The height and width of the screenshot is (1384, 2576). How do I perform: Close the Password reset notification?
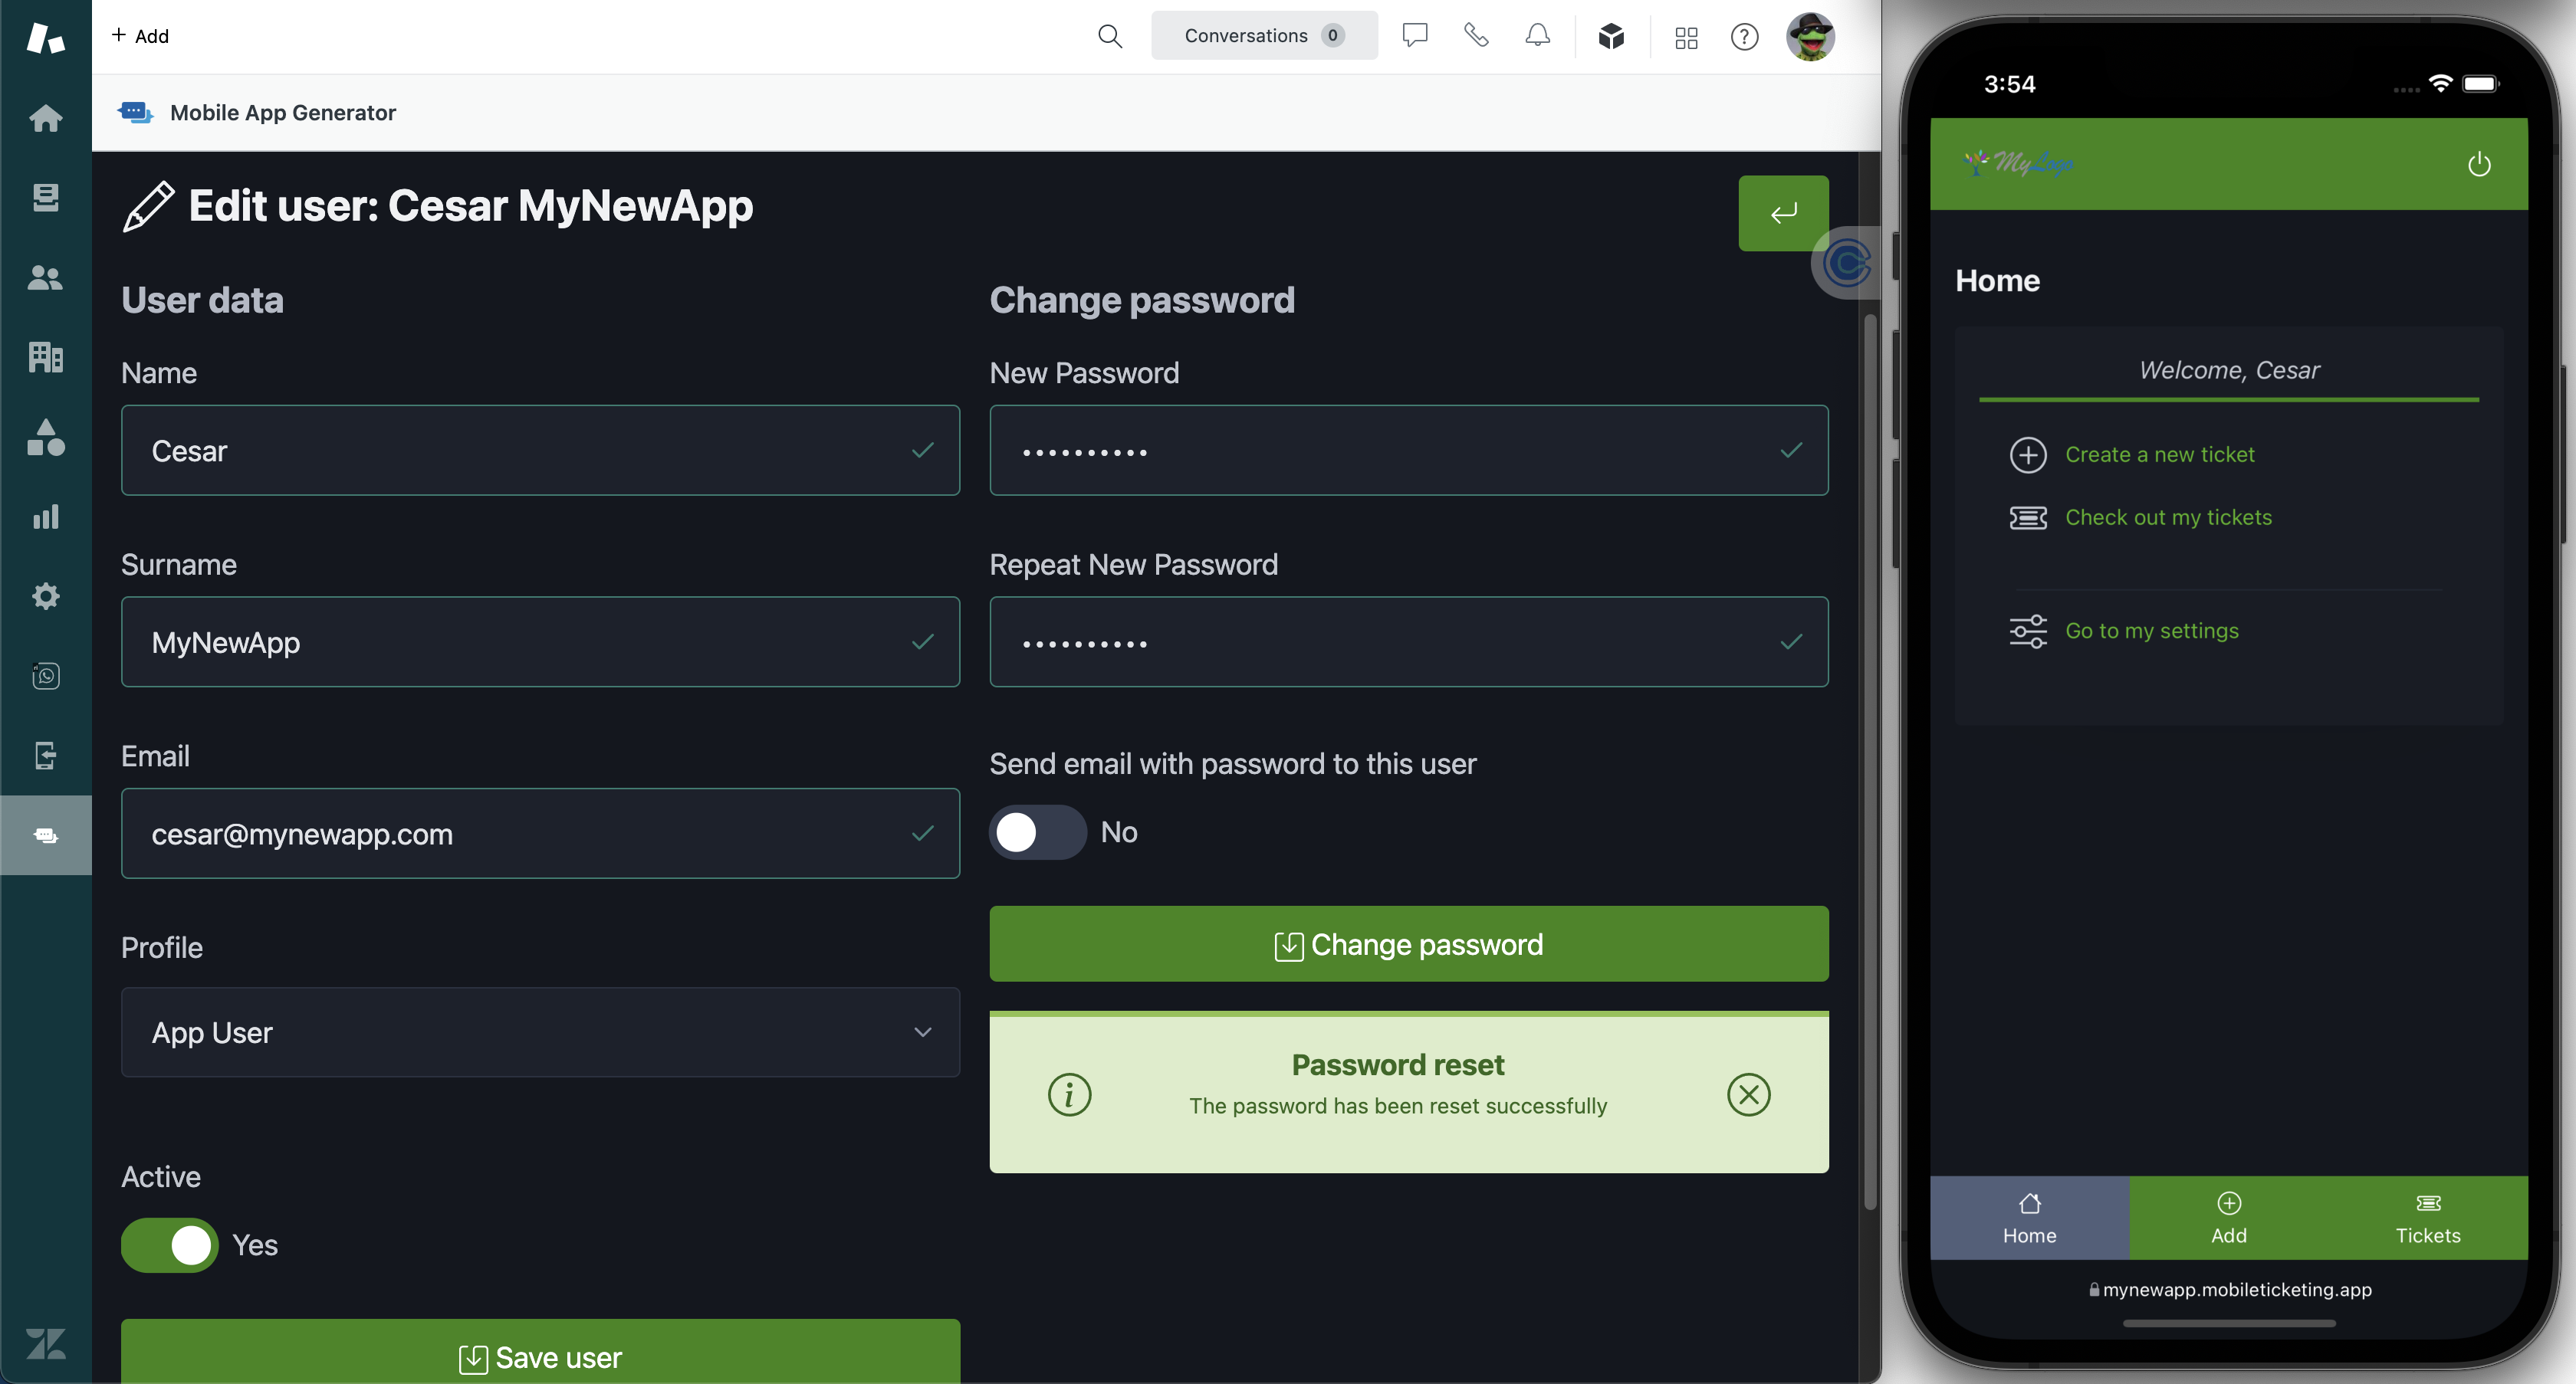(x=1748, y=1094)
